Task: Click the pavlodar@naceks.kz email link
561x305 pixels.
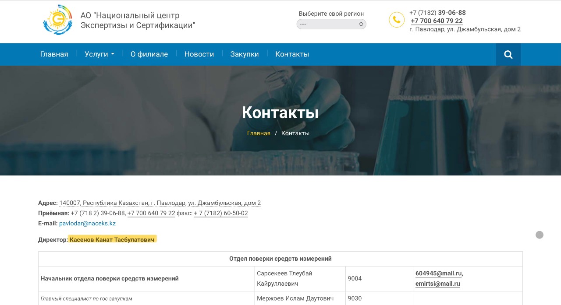Action: 87,223
